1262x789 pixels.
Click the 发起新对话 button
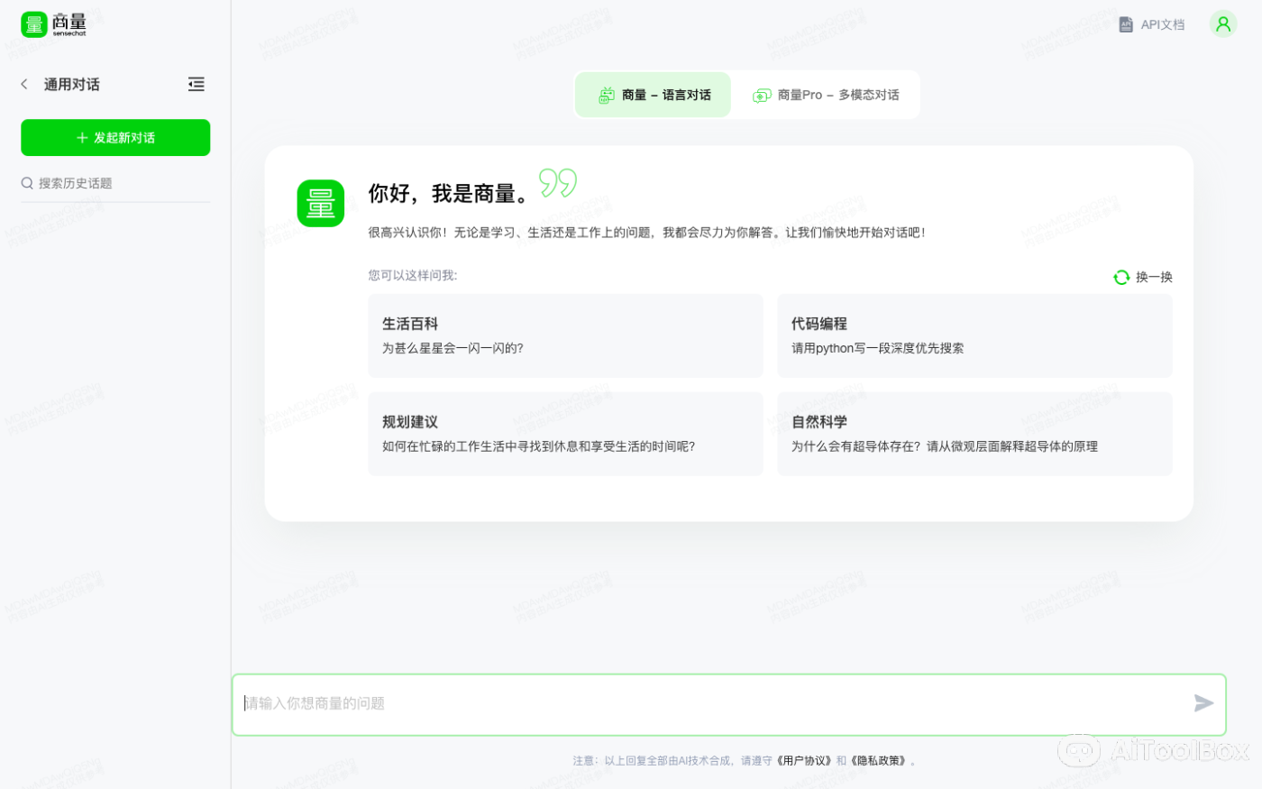point(115,137)
